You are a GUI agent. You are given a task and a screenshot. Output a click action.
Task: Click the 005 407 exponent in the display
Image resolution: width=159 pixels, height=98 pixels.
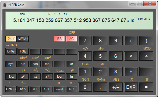pyautogui.click(x=143, y=19)
